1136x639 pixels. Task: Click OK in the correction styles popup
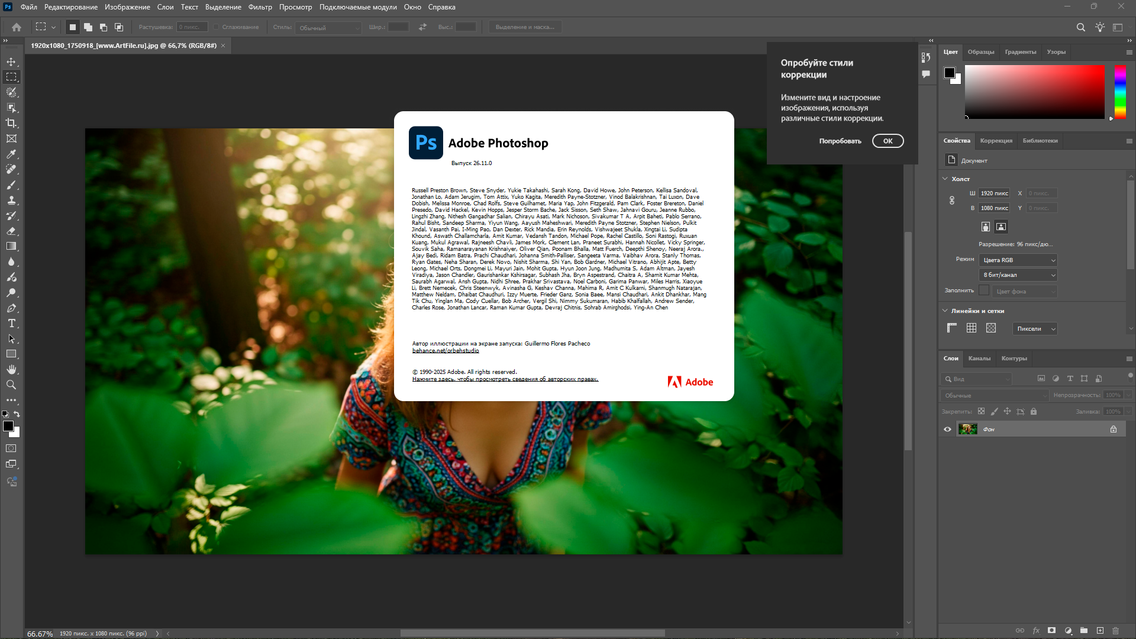[x=887, y=141]
